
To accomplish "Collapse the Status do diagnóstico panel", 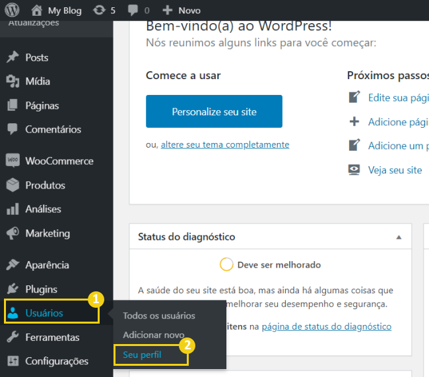I will [399, 237].
